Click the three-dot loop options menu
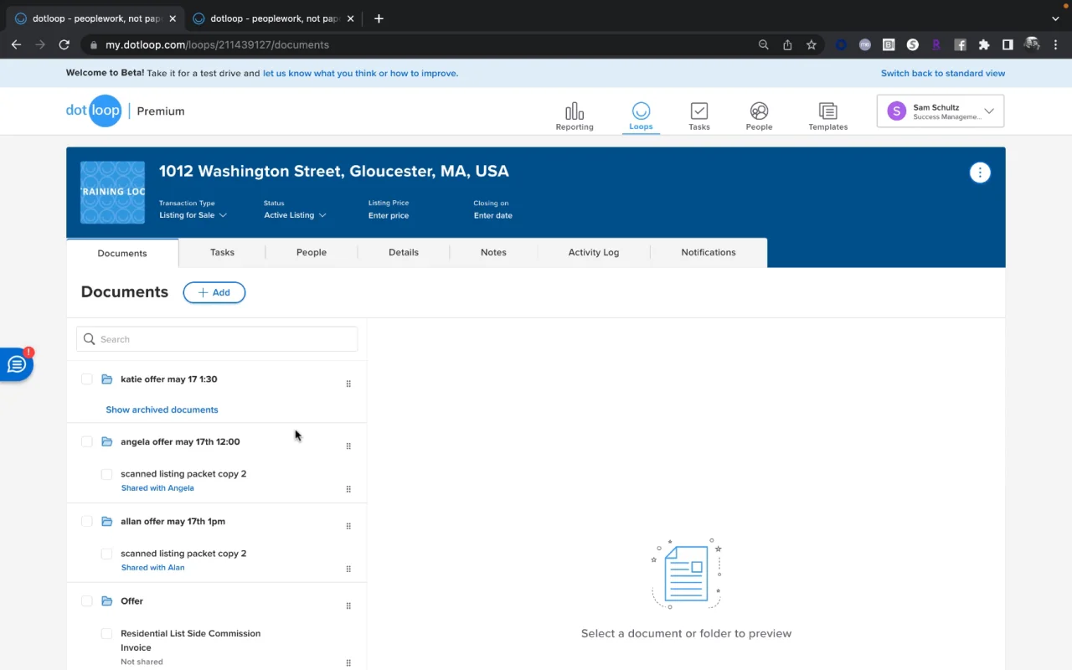 click(979, 173)
